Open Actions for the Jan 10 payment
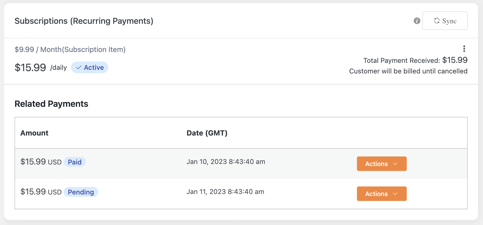483x225 pixels. (381, 164)
